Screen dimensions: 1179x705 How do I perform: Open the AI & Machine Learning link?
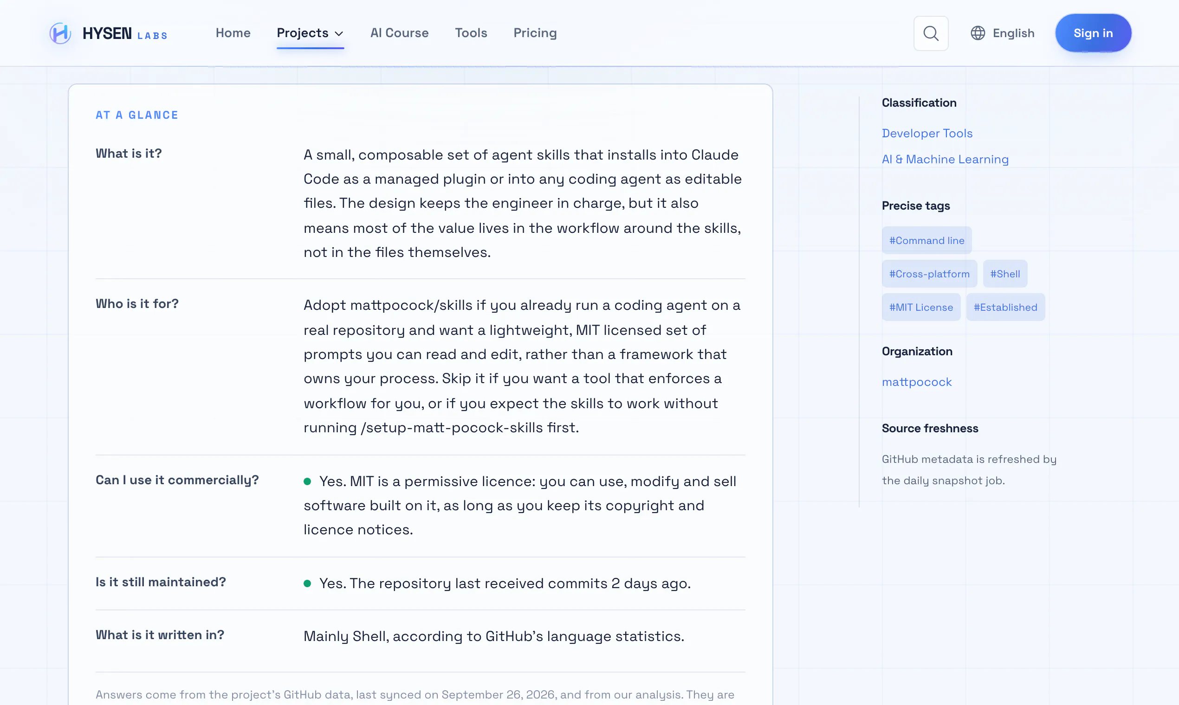(x=945, y=159)
